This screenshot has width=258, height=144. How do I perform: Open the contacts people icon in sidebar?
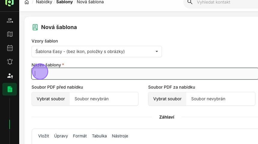[10, 20]
